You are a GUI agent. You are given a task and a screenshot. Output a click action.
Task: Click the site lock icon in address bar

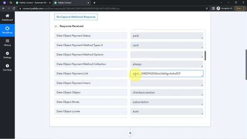20,8
